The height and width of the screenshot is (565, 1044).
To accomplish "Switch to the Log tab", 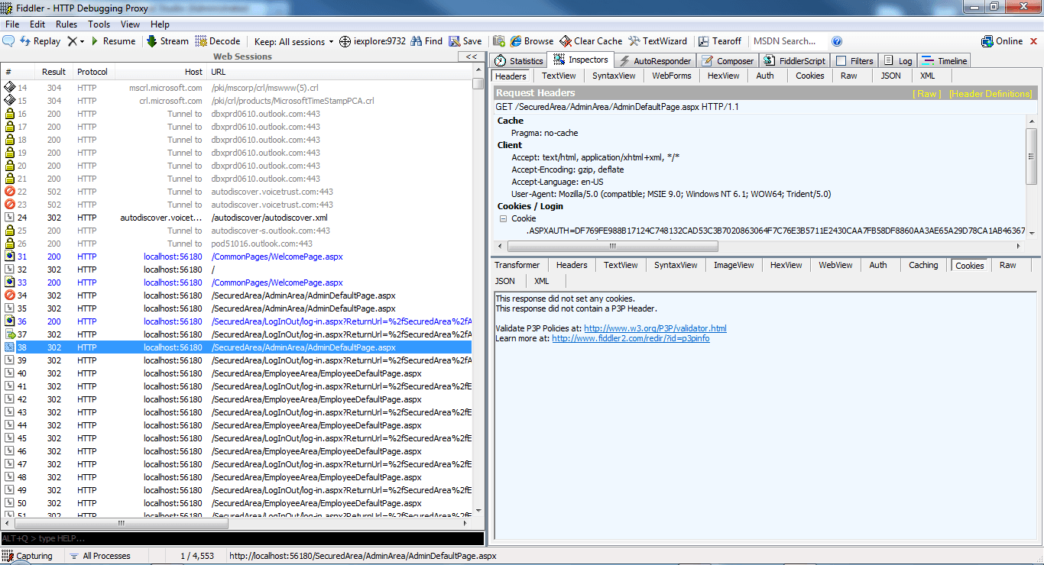I will (x=898, y=60).
